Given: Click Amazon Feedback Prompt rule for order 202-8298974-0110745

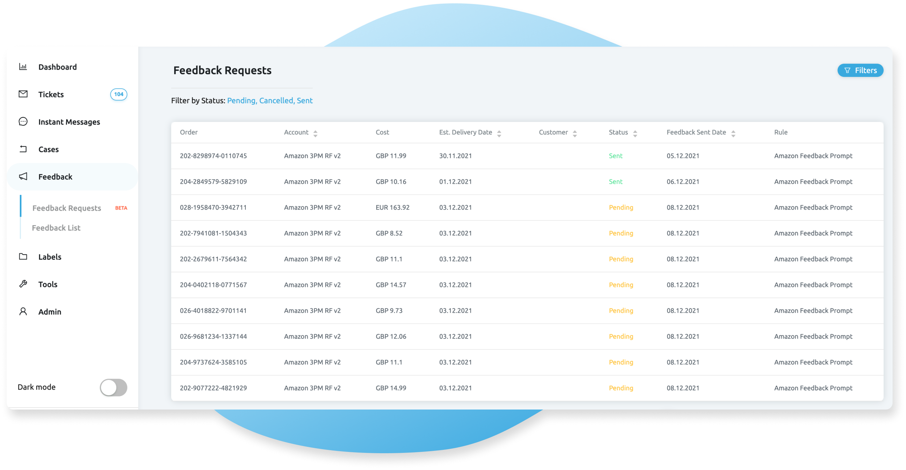Looking at the screenshot, I should coord(813,156).
